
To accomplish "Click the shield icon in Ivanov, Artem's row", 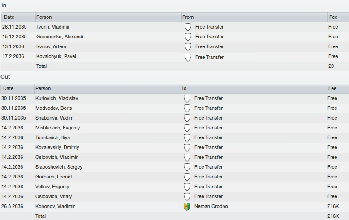I will tap(188, 46).
